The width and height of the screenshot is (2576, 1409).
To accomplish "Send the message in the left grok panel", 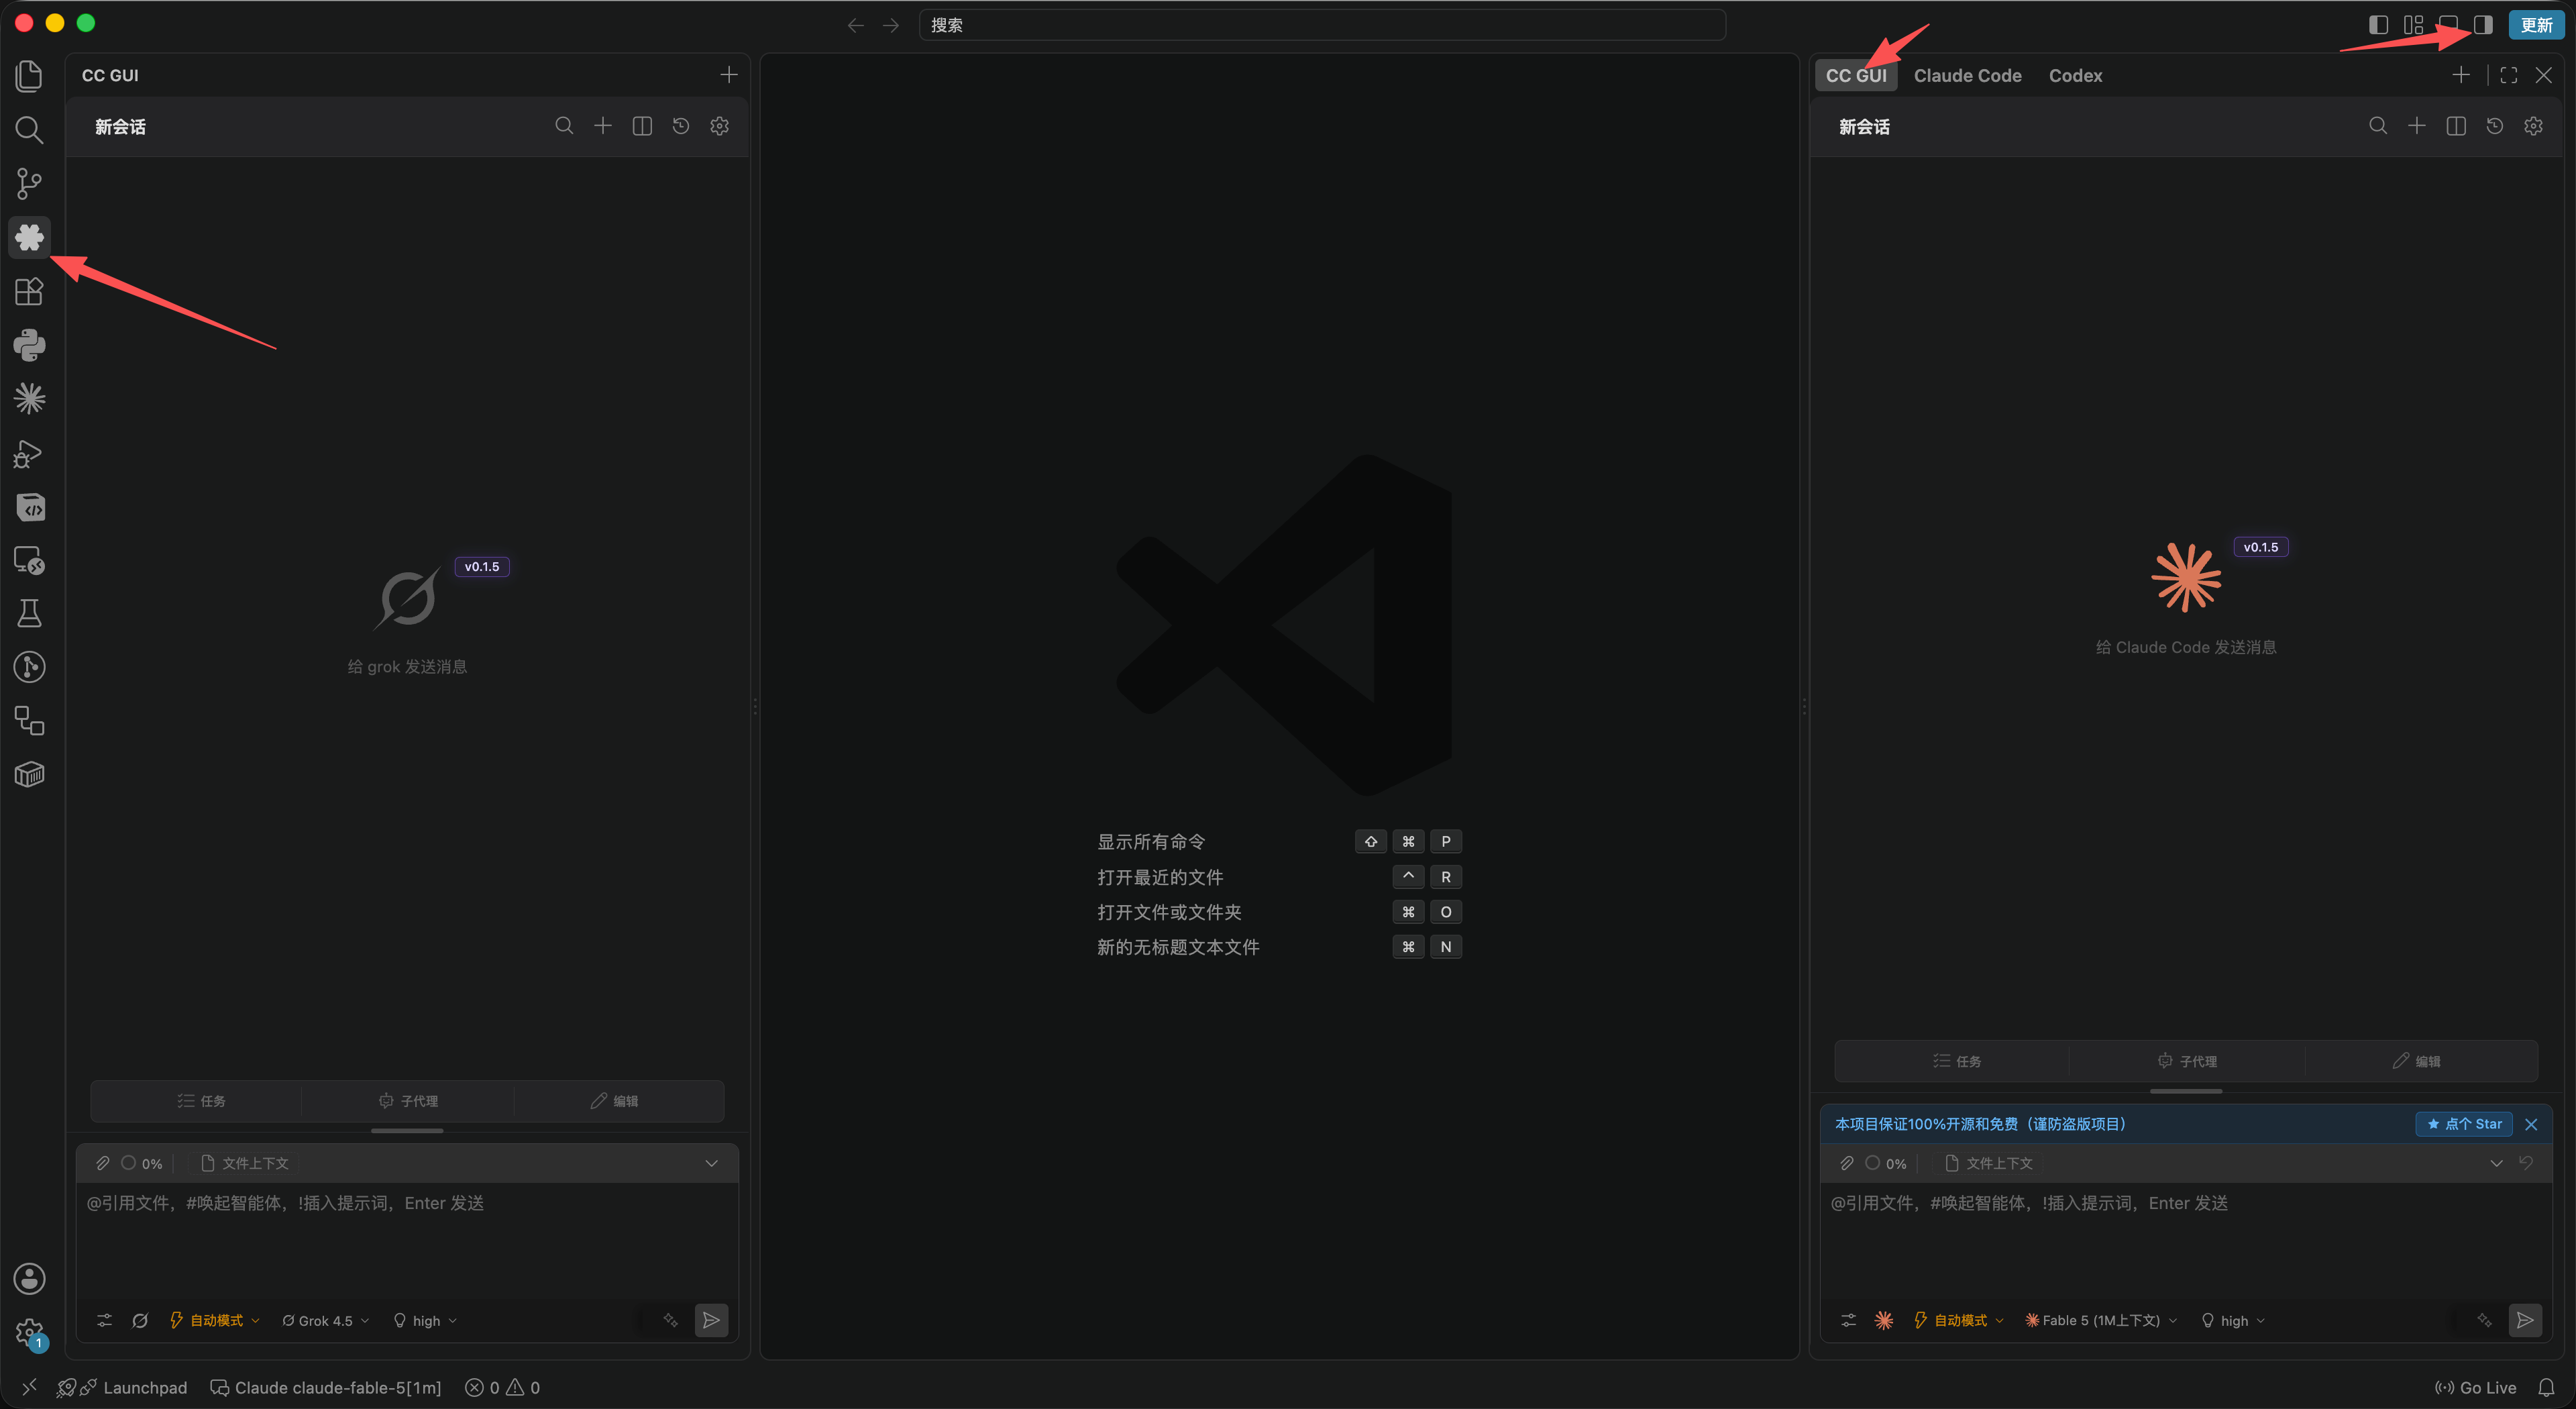I will tap(711, 1320).
